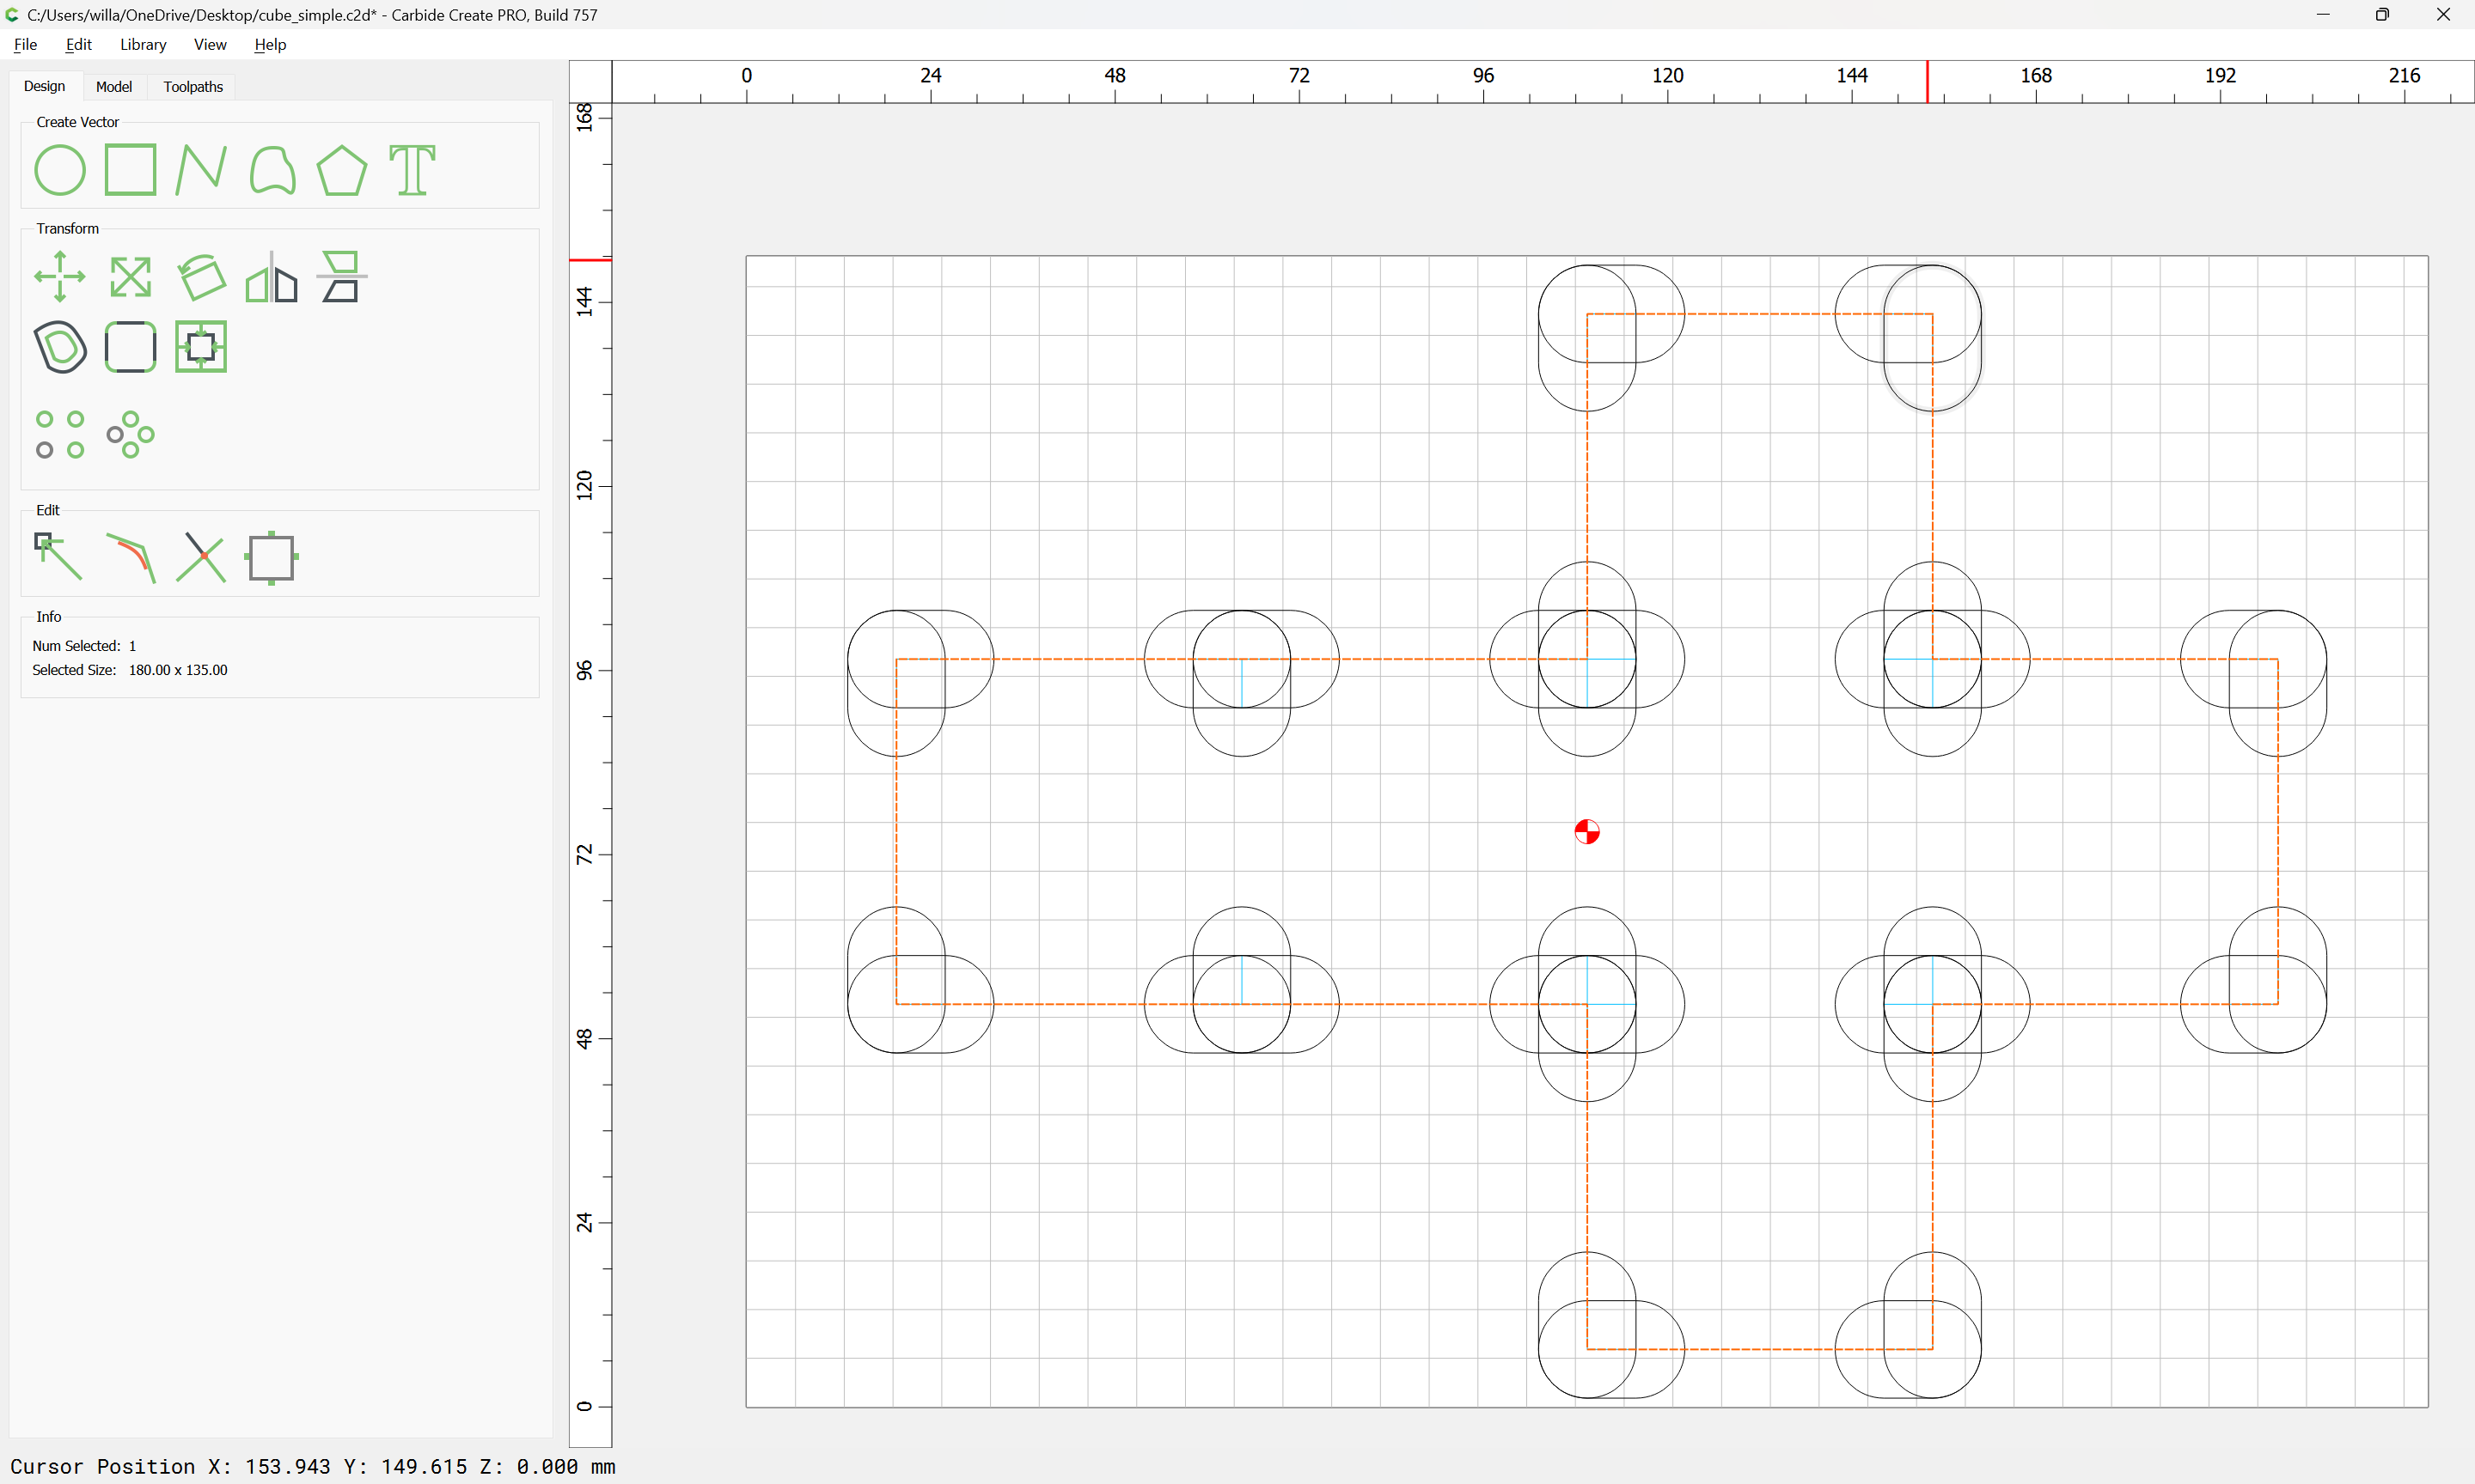Image resolution: width=2475 pixels, height=1484 pixels.
Task: Click the red origin marker on canvas
Action: coord(1586,831)
